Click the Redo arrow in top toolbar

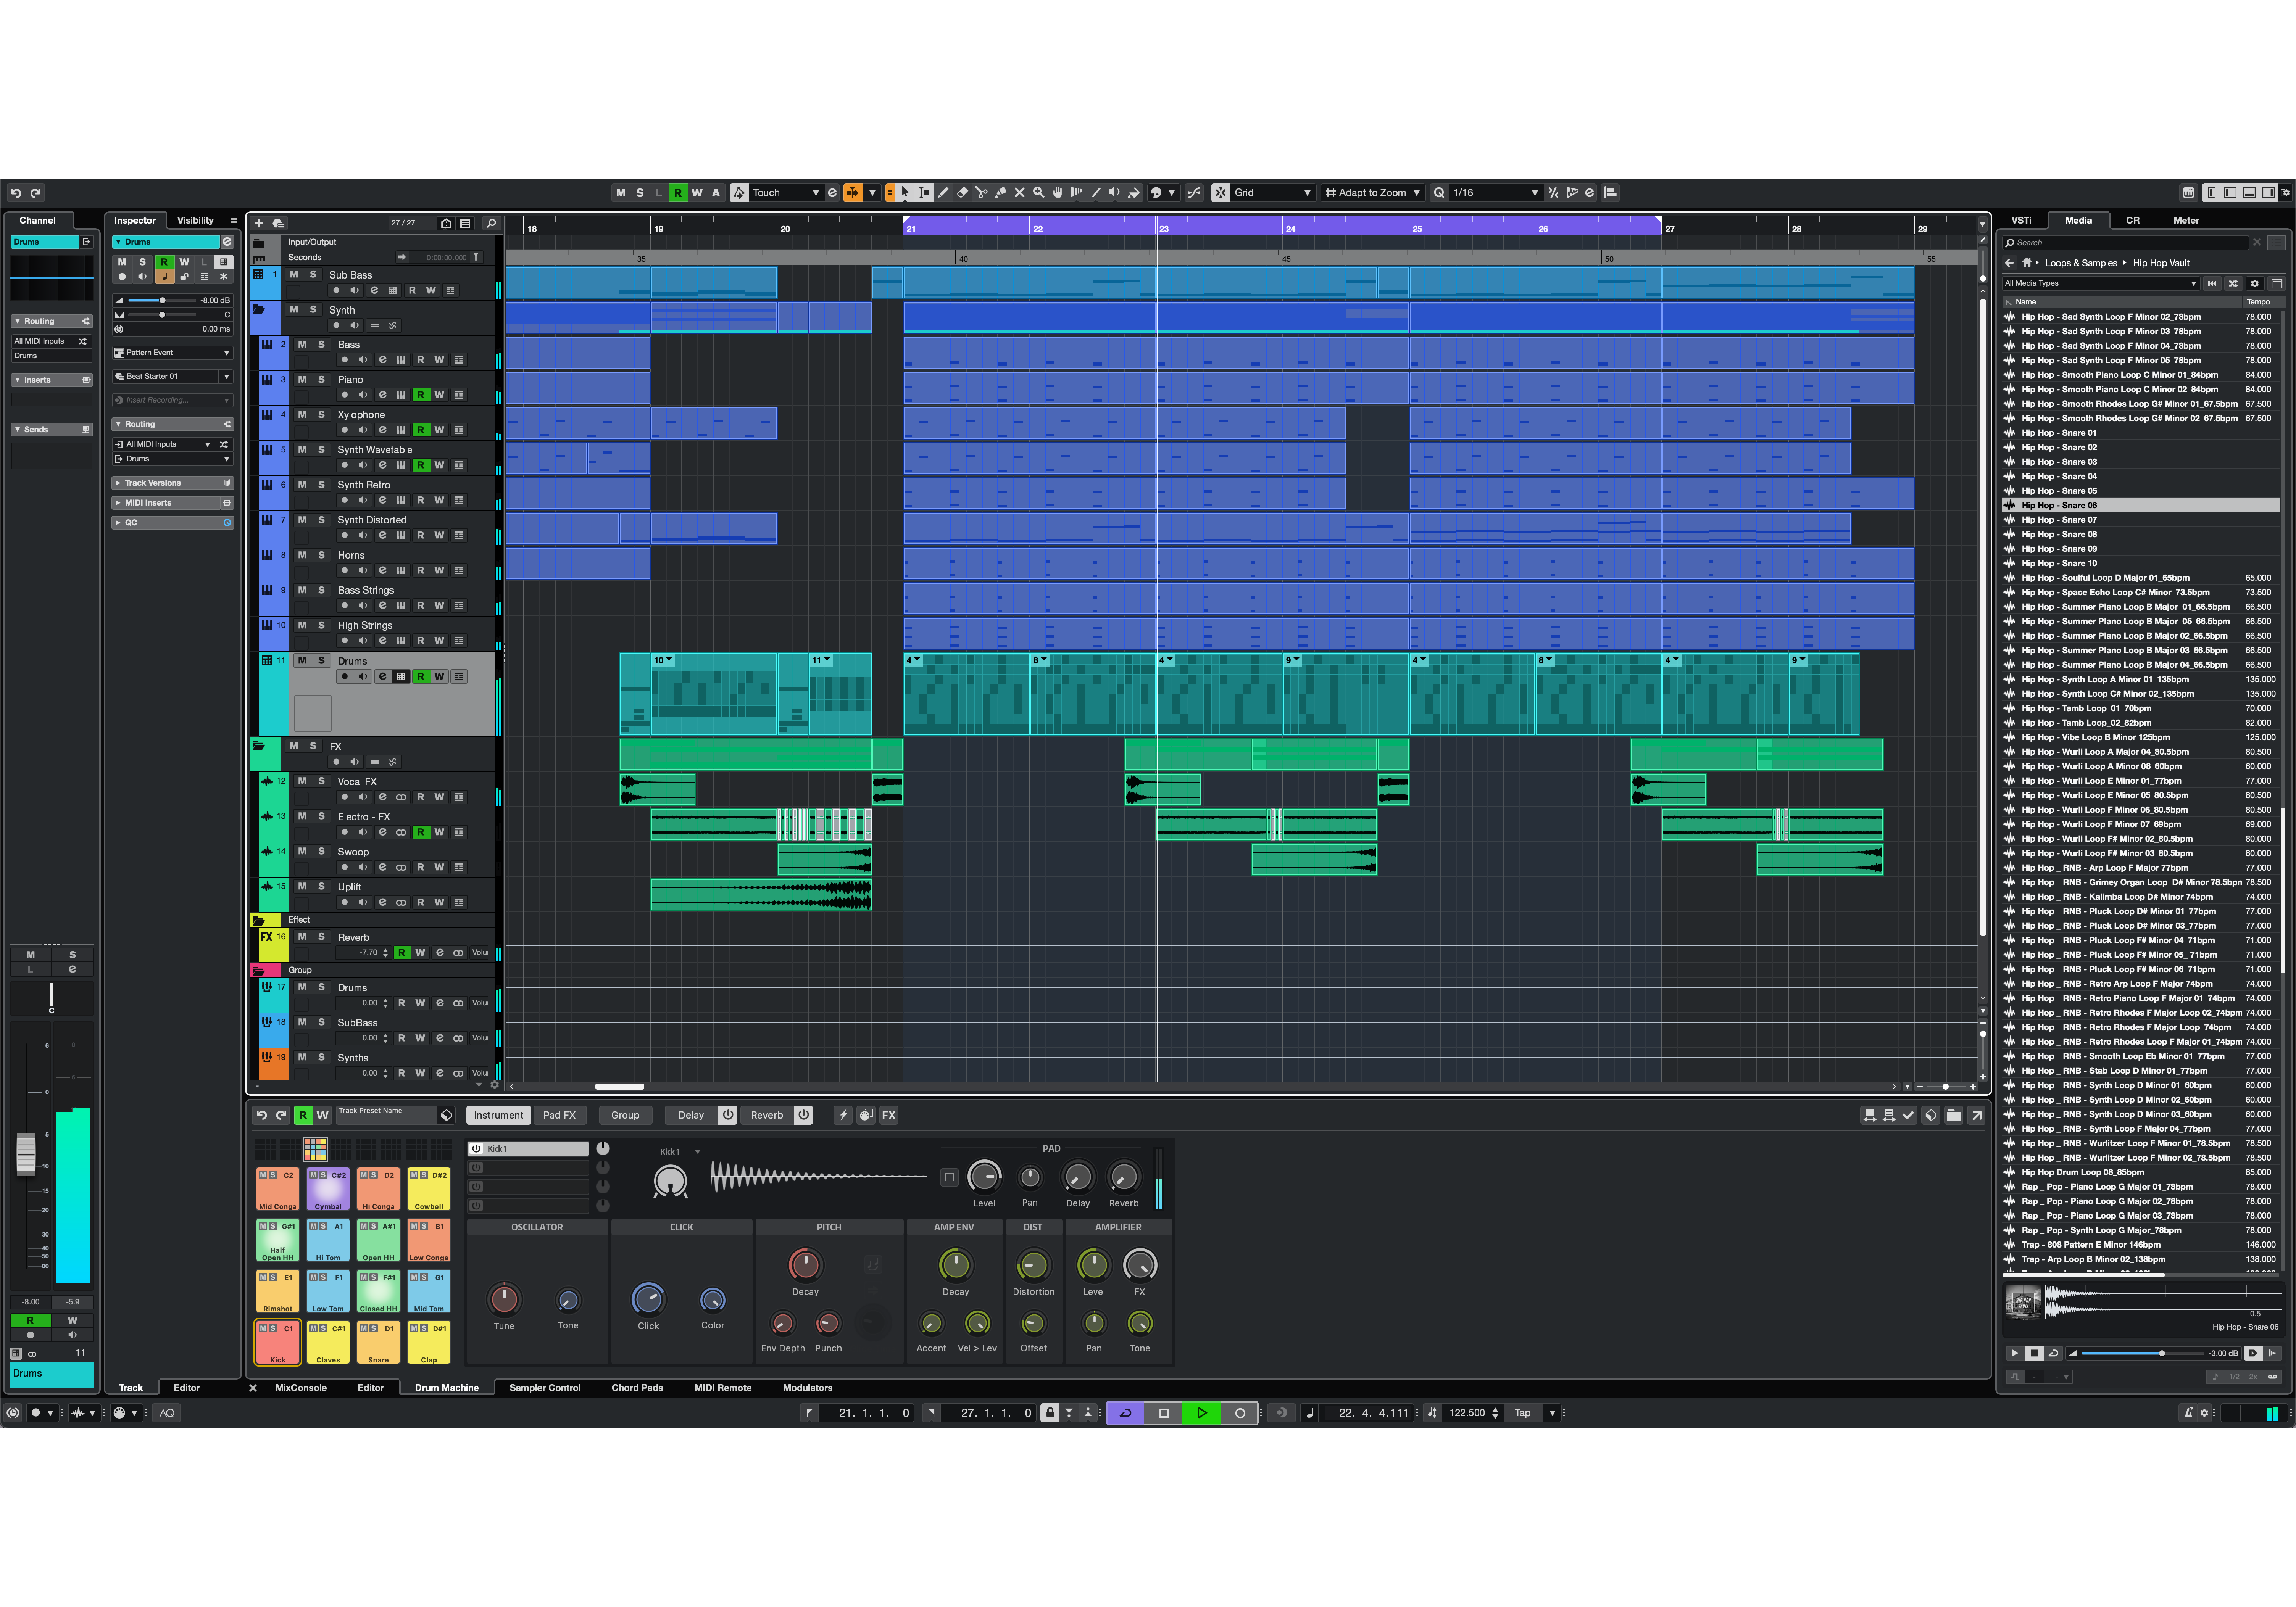[x=35, y=193]
